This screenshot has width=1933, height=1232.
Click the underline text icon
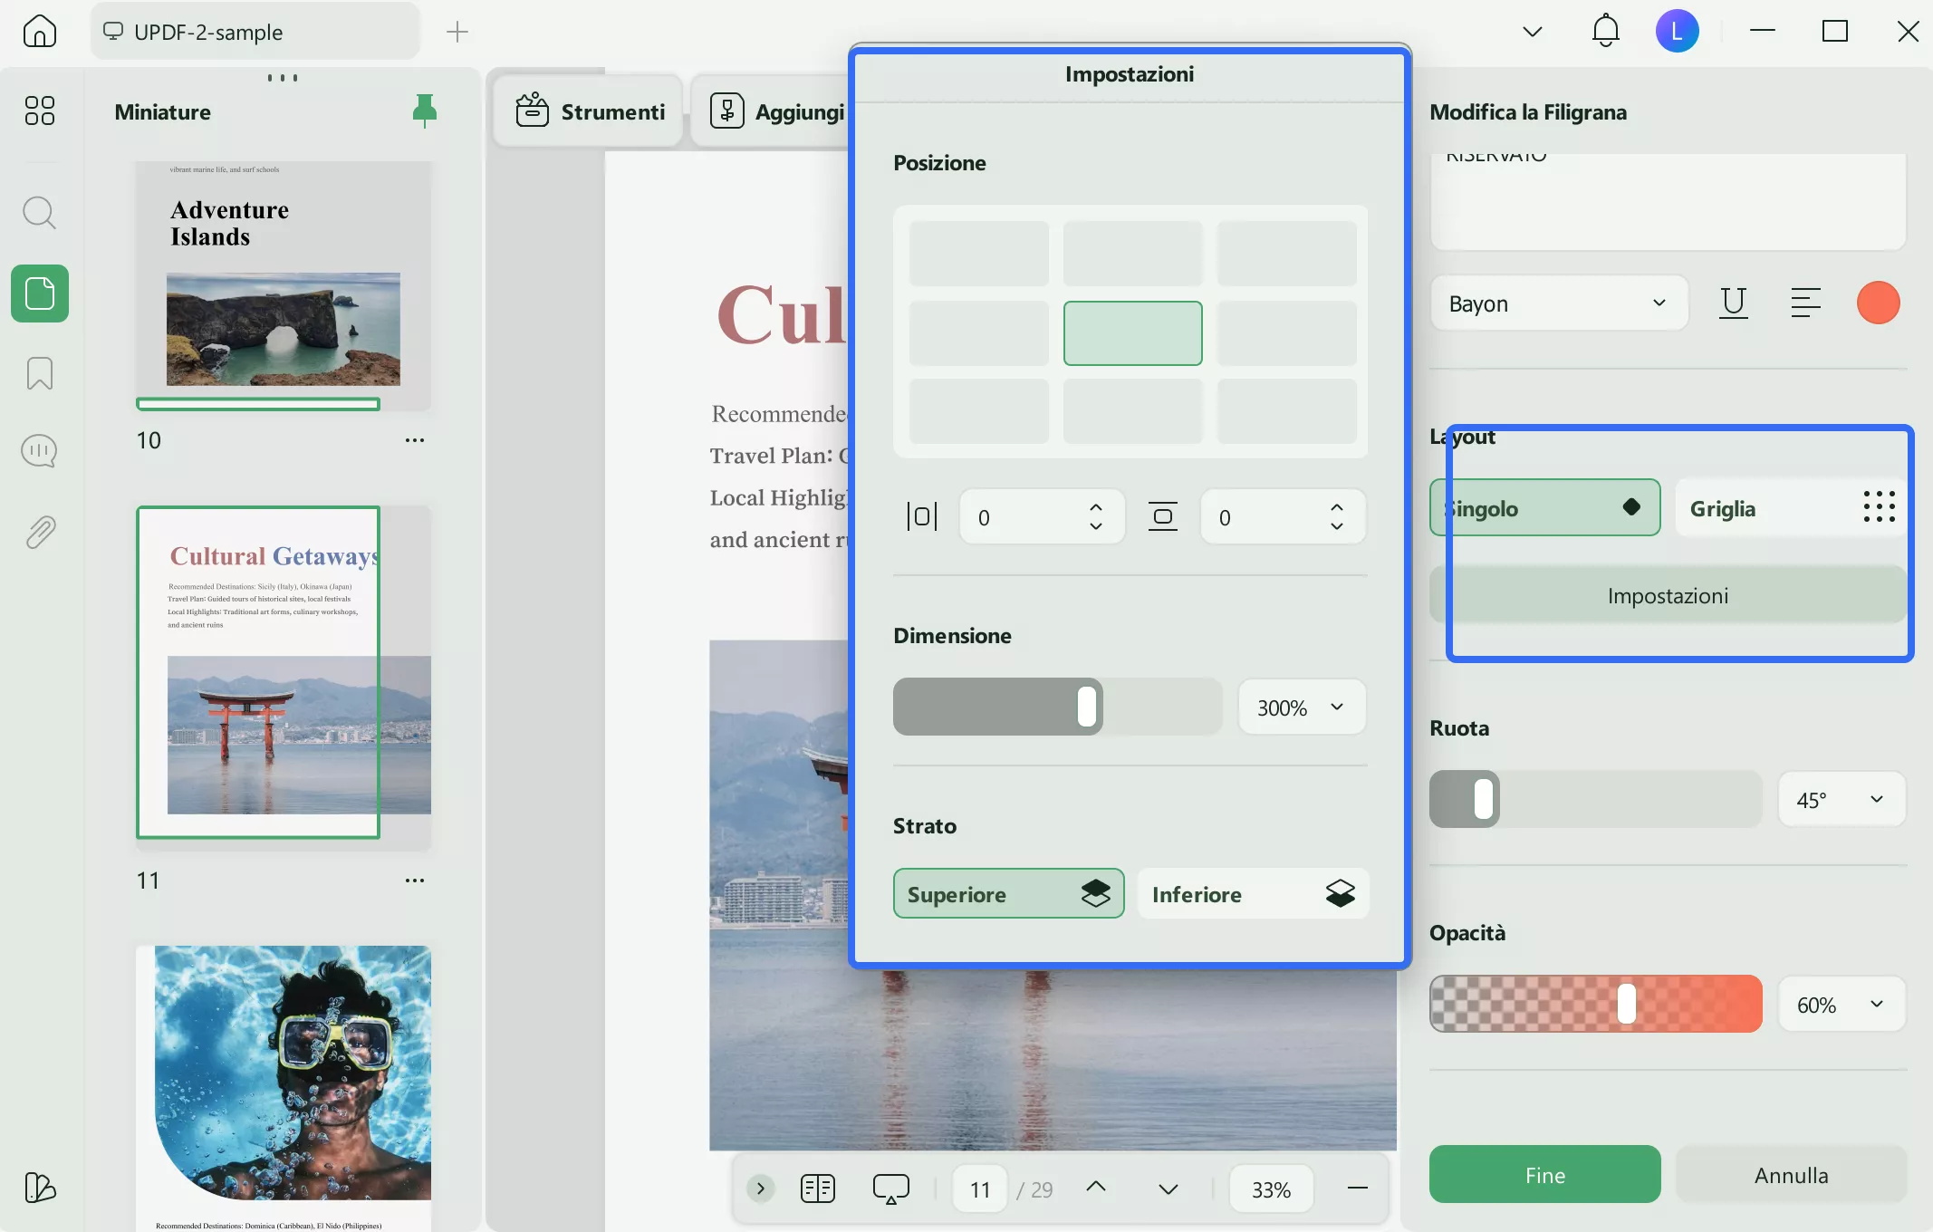pos(1732,303)
